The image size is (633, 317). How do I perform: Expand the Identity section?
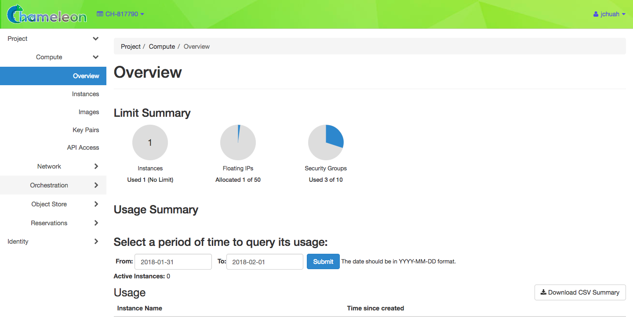point(53,241)
